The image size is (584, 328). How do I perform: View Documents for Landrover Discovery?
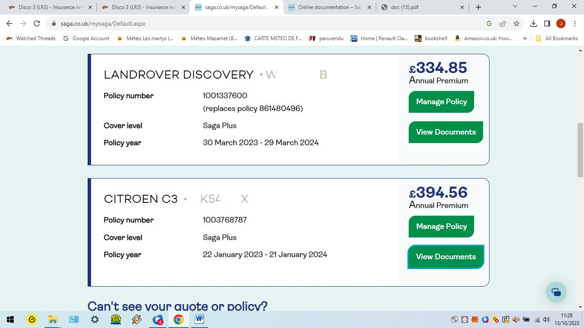point(446,132)
